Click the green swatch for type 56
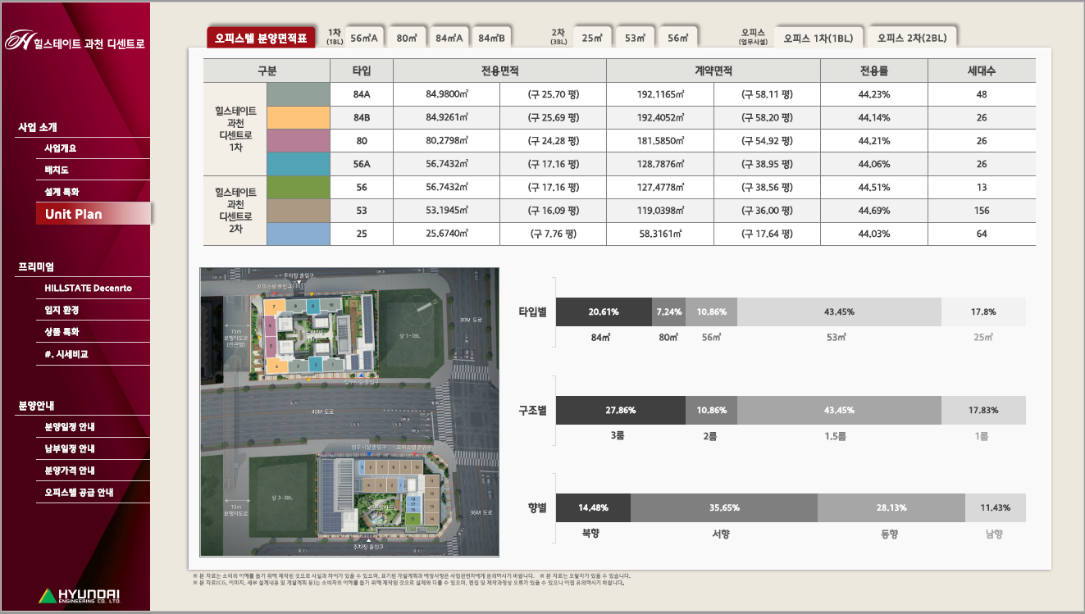Viewport: 1085px width, 614px height. coord(299,187)
